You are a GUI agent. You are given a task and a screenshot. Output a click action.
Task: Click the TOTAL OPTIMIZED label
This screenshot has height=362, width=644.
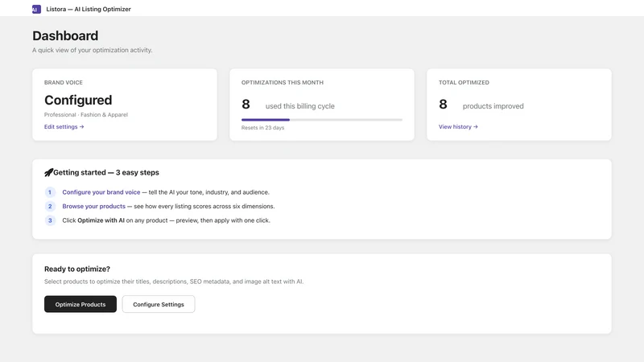(x=464, y=83)
